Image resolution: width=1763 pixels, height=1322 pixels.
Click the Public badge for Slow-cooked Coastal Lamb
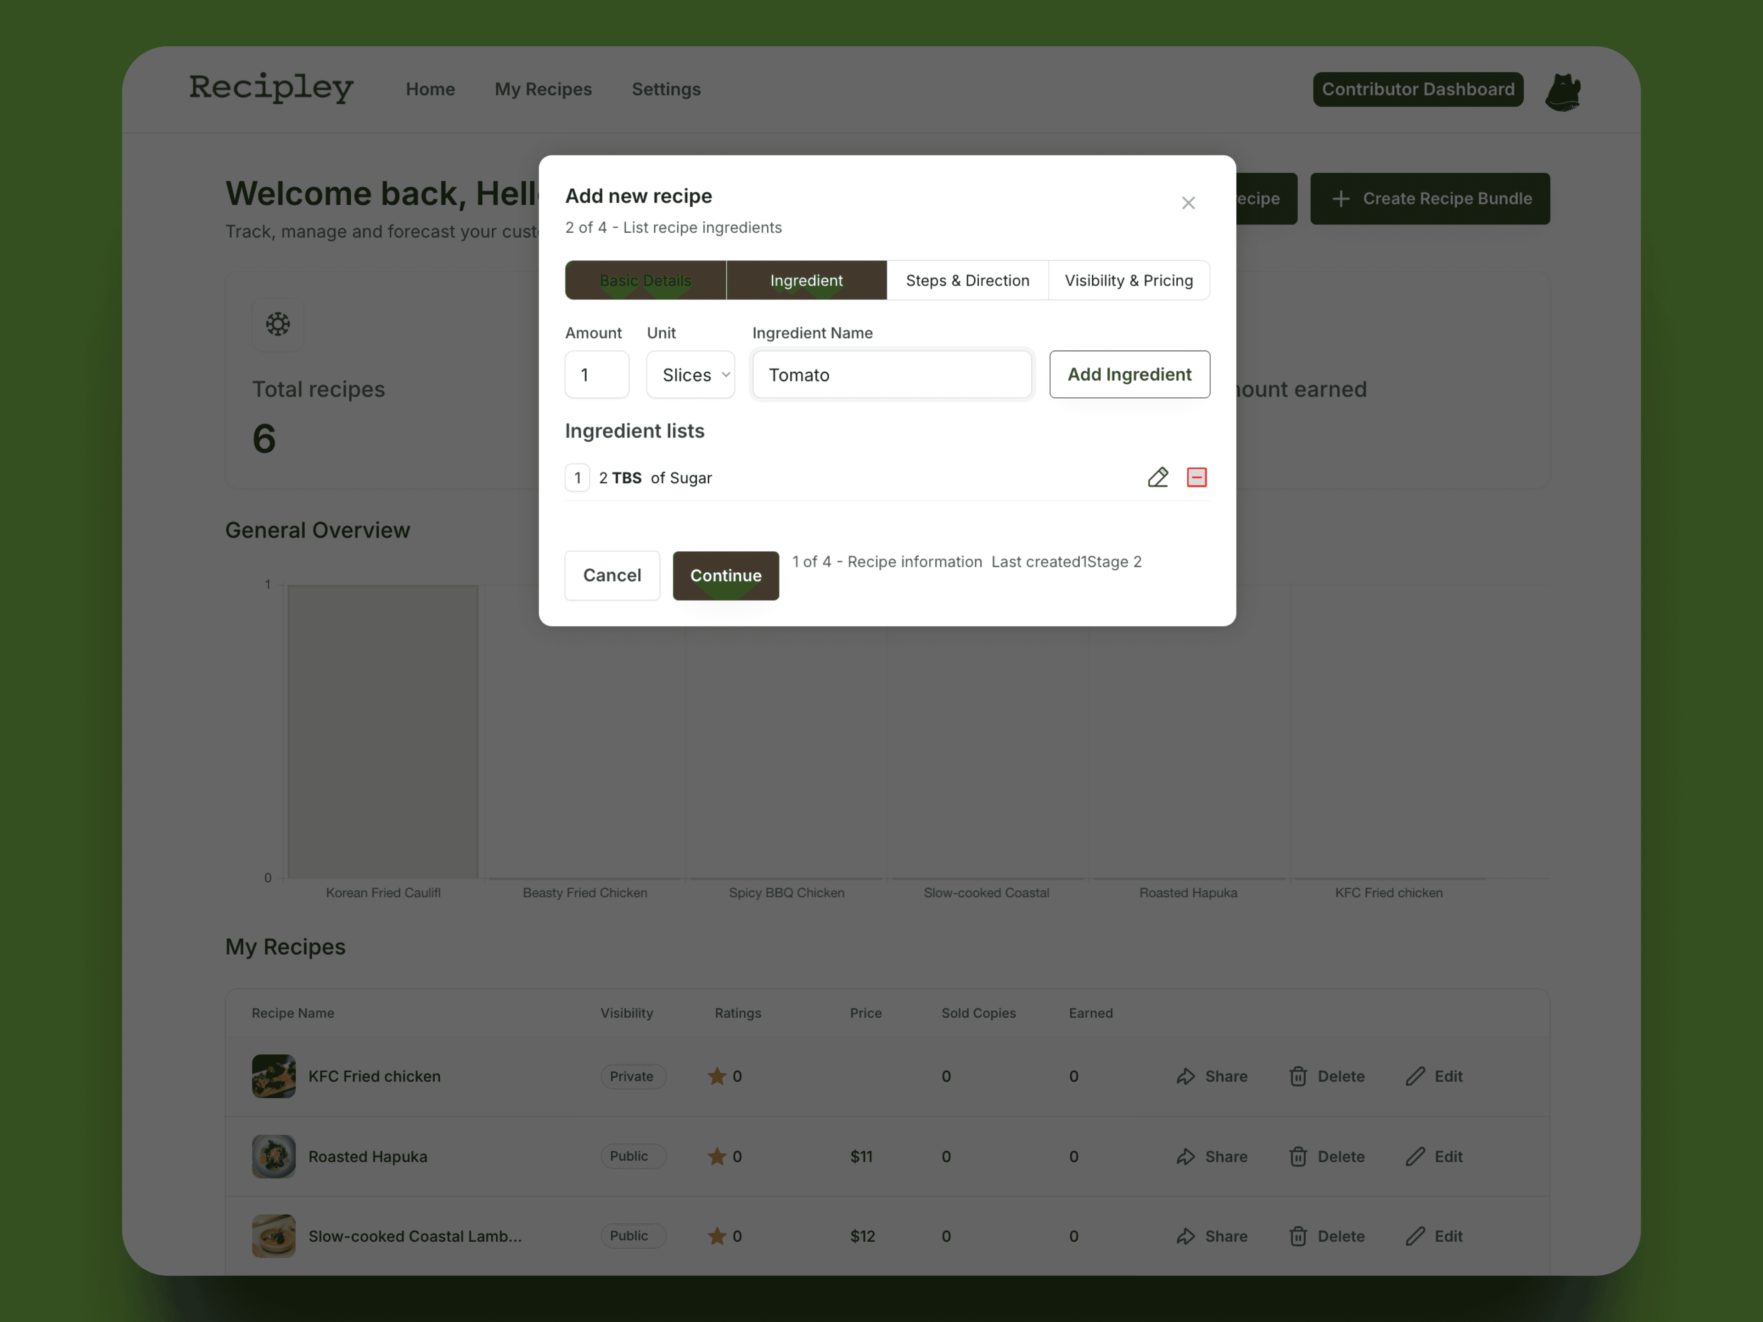click(x=633, y=1236)
